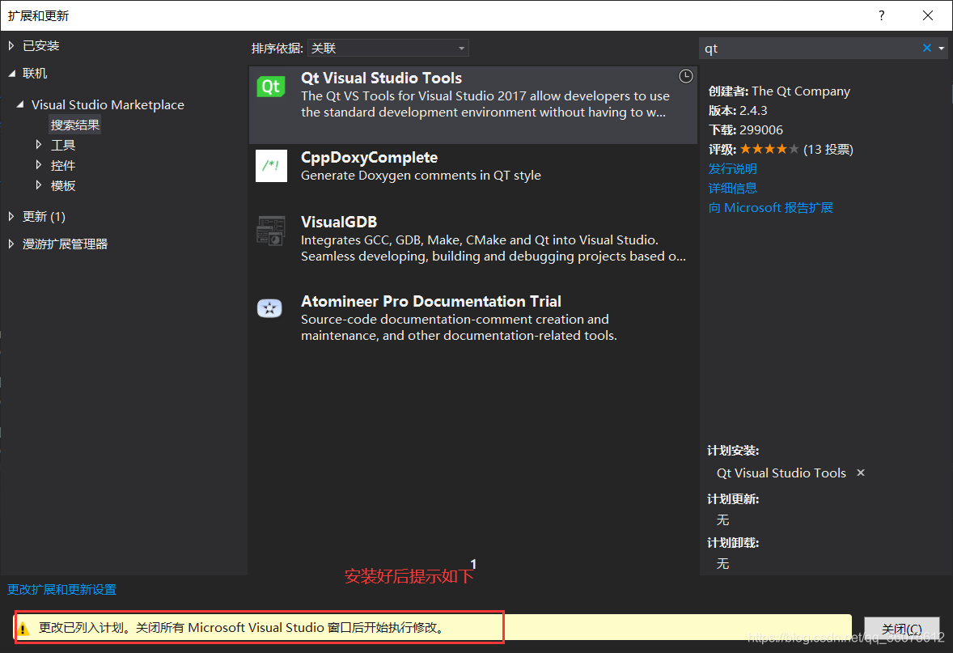Click the rating stars in details pane

click(x=769, y=149)
